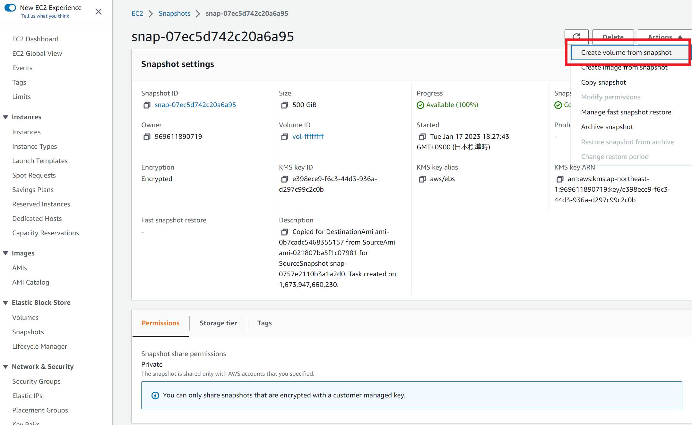Open the snap-07ec5d742c20a6a95 ID link
Viewport: 692px width, 425px height.
coord(195,105)
